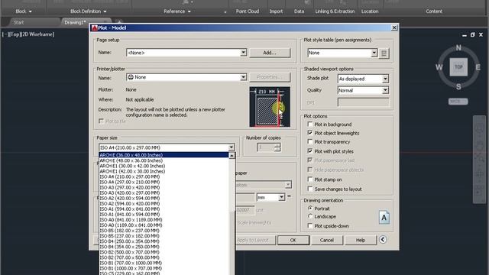Viewport: 489px width, 275px height.
Task: Open the Data panel
Action: pos(299,11)
